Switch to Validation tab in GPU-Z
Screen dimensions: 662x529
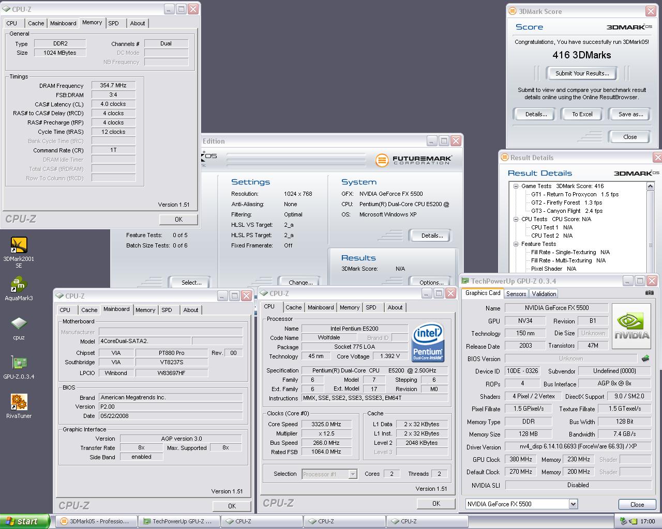tap(544, 294)
